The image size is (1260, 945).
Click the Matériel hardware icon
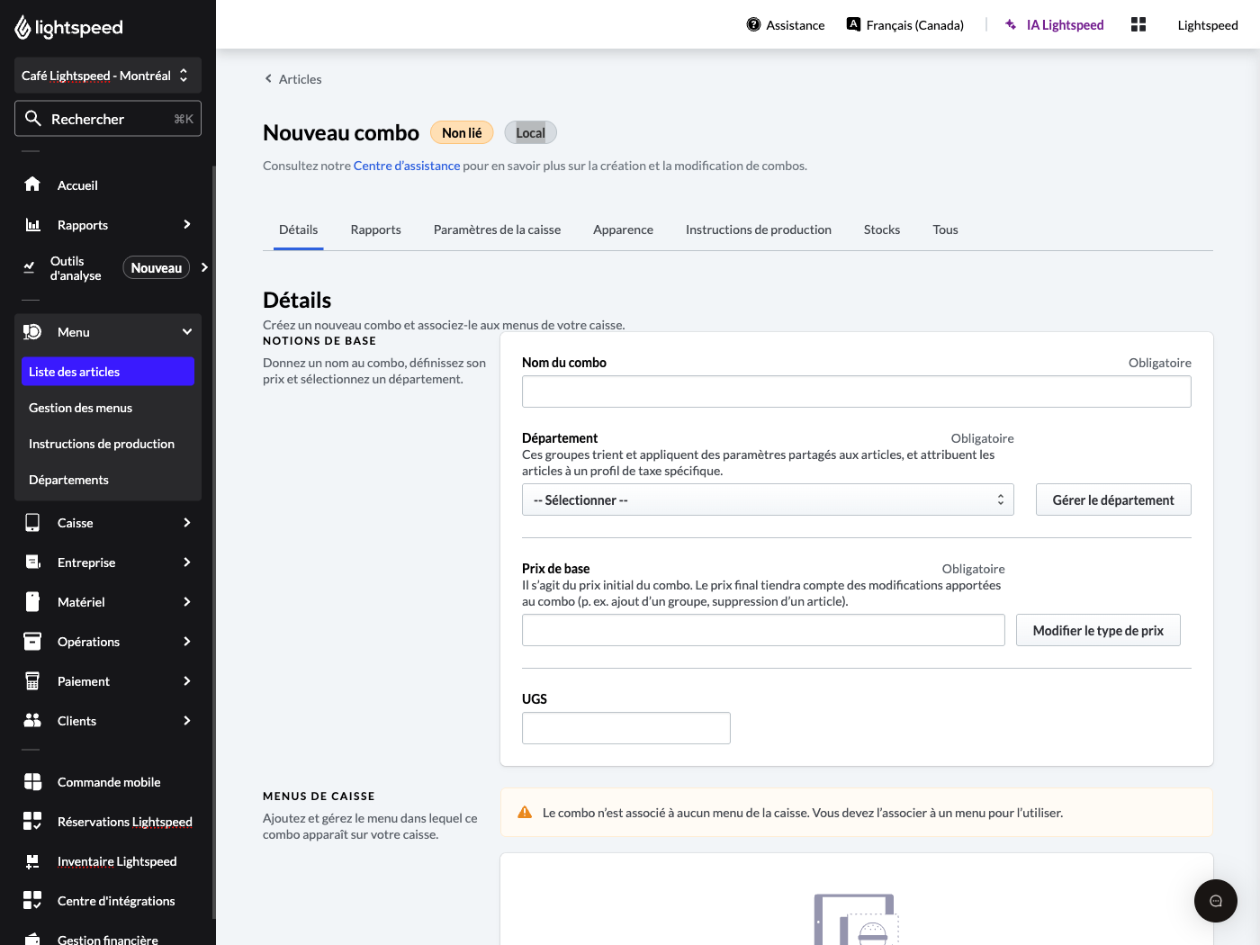(x=32, y=602)
